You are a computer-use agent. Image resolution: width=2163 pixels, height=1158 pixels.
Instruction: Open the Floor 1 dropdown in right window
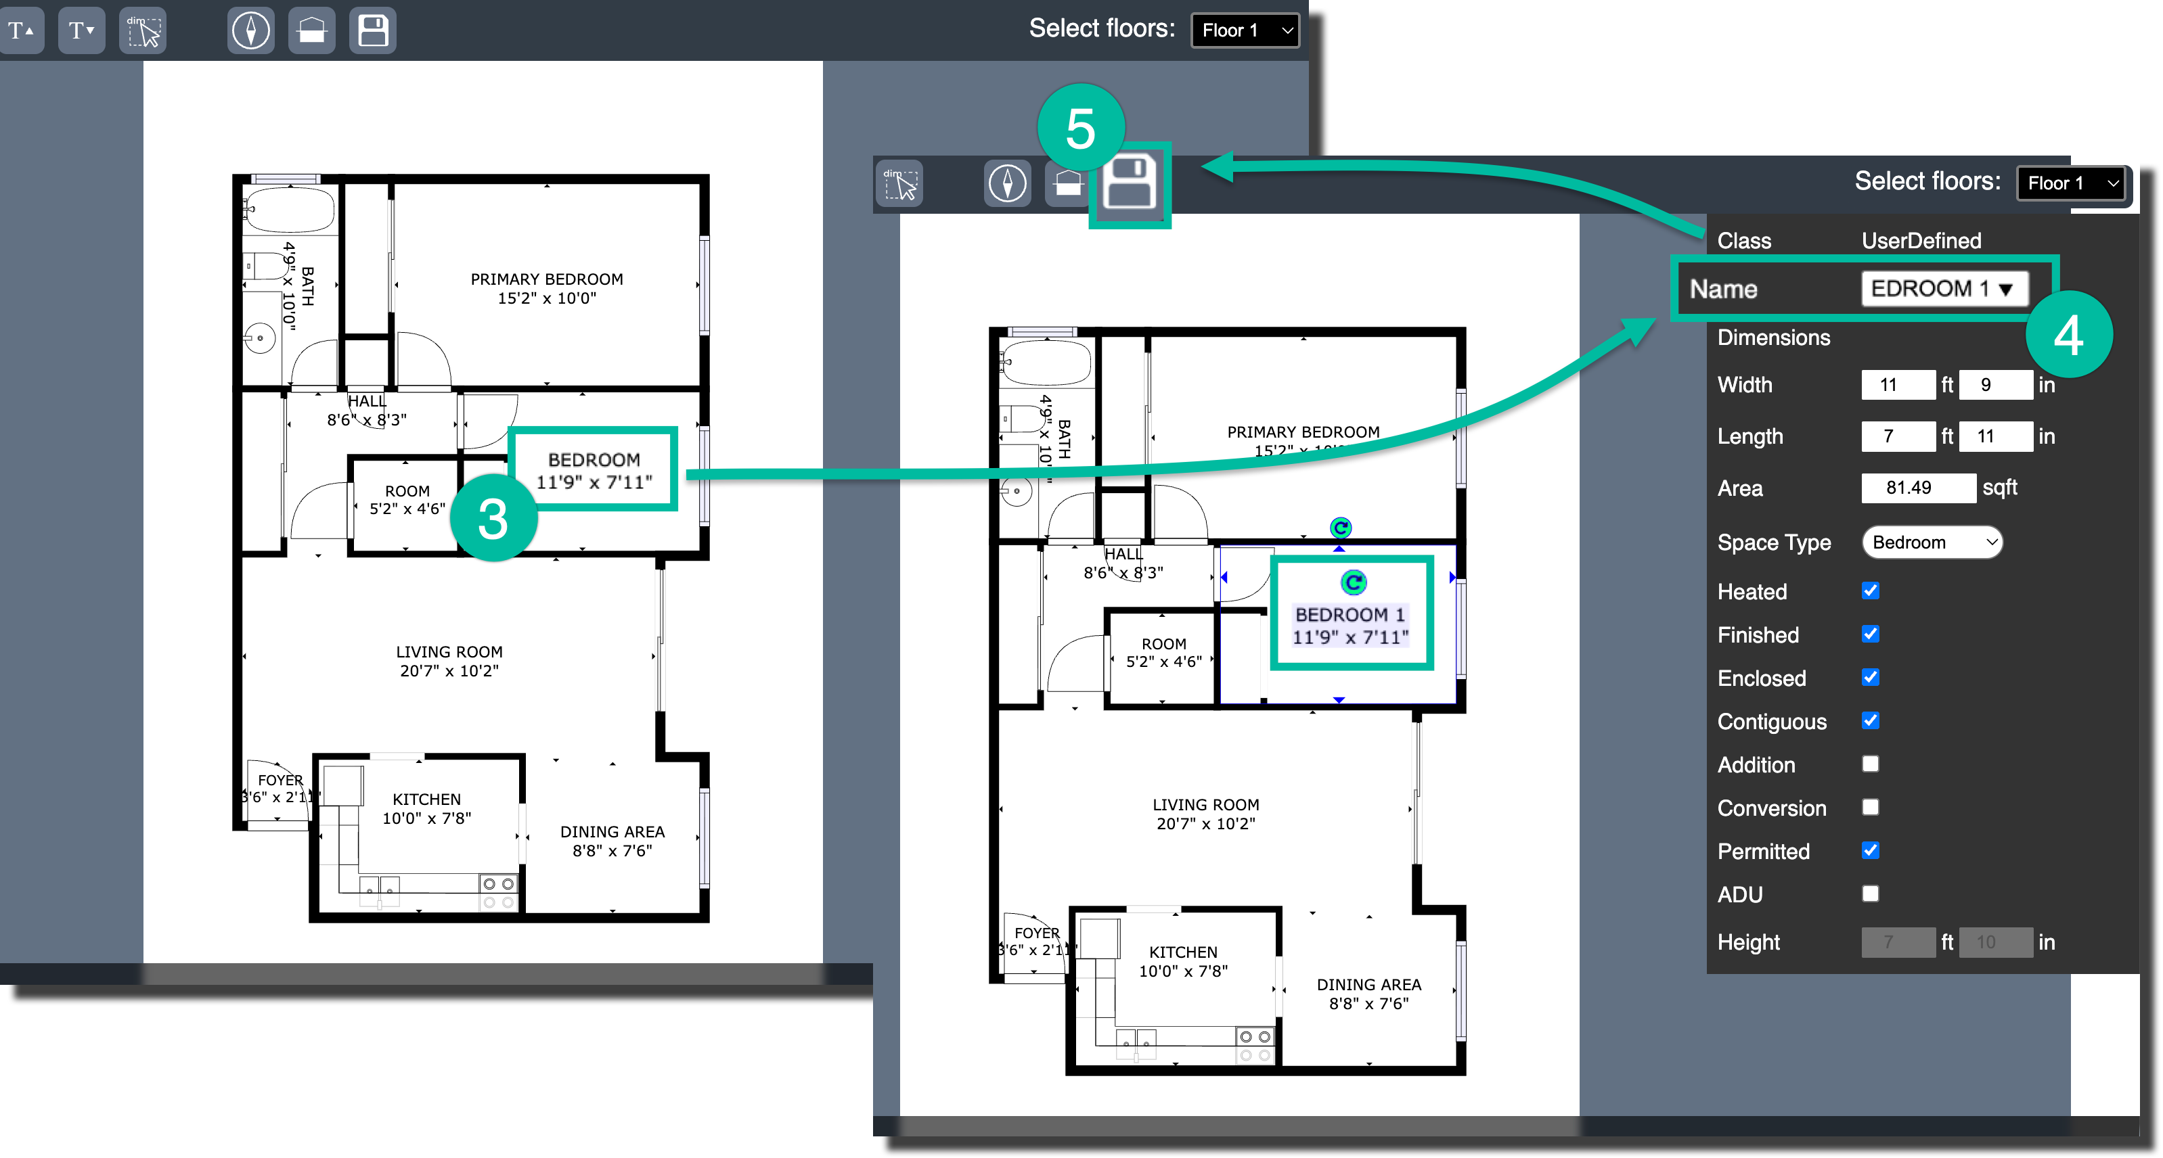[x=2072, y=183]
